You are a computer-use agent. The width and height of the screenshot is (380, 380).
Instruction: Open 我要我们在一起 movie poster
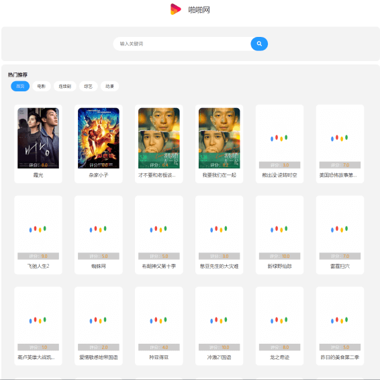tap(220, 138)
